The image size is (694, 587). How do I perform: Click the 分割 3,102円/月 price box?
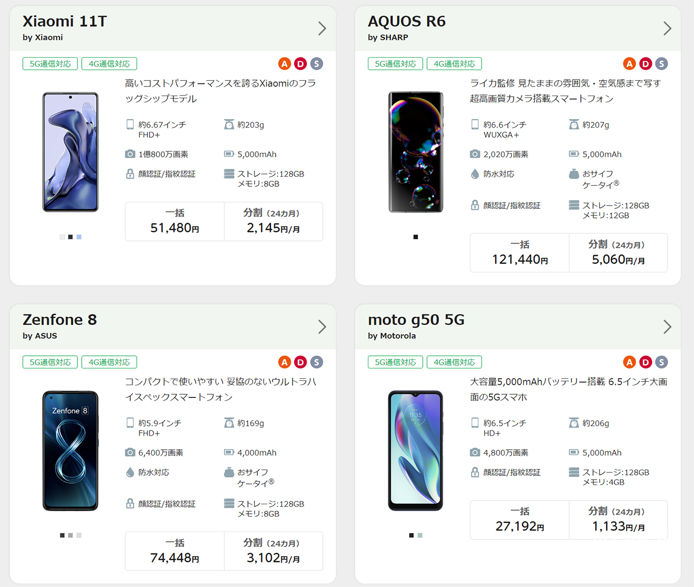tap(273, 551)
